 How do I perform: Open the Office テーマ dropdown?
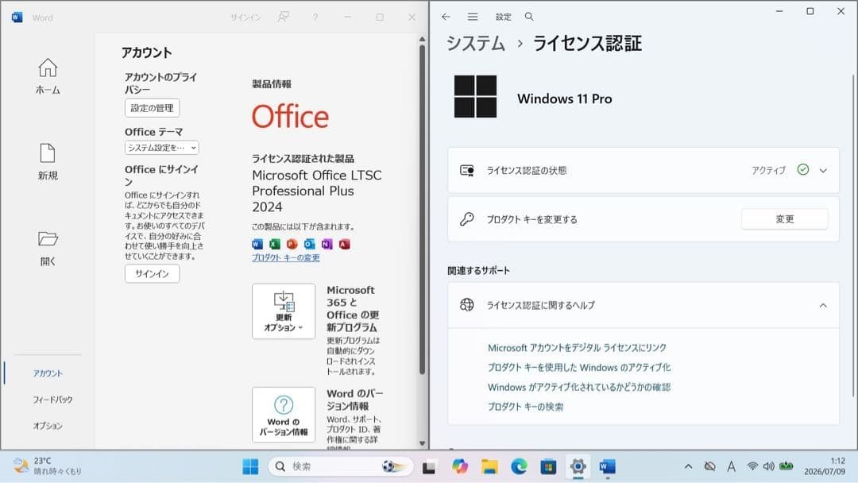tap(162, 148)
